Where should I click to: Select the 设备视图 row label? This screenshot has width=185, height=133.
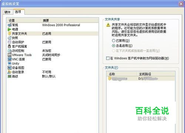[x=18, y=68]
